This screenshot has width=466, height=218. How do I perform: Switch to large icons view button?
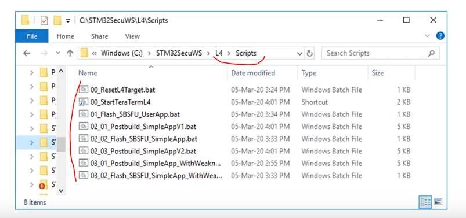tap(438, 202)
